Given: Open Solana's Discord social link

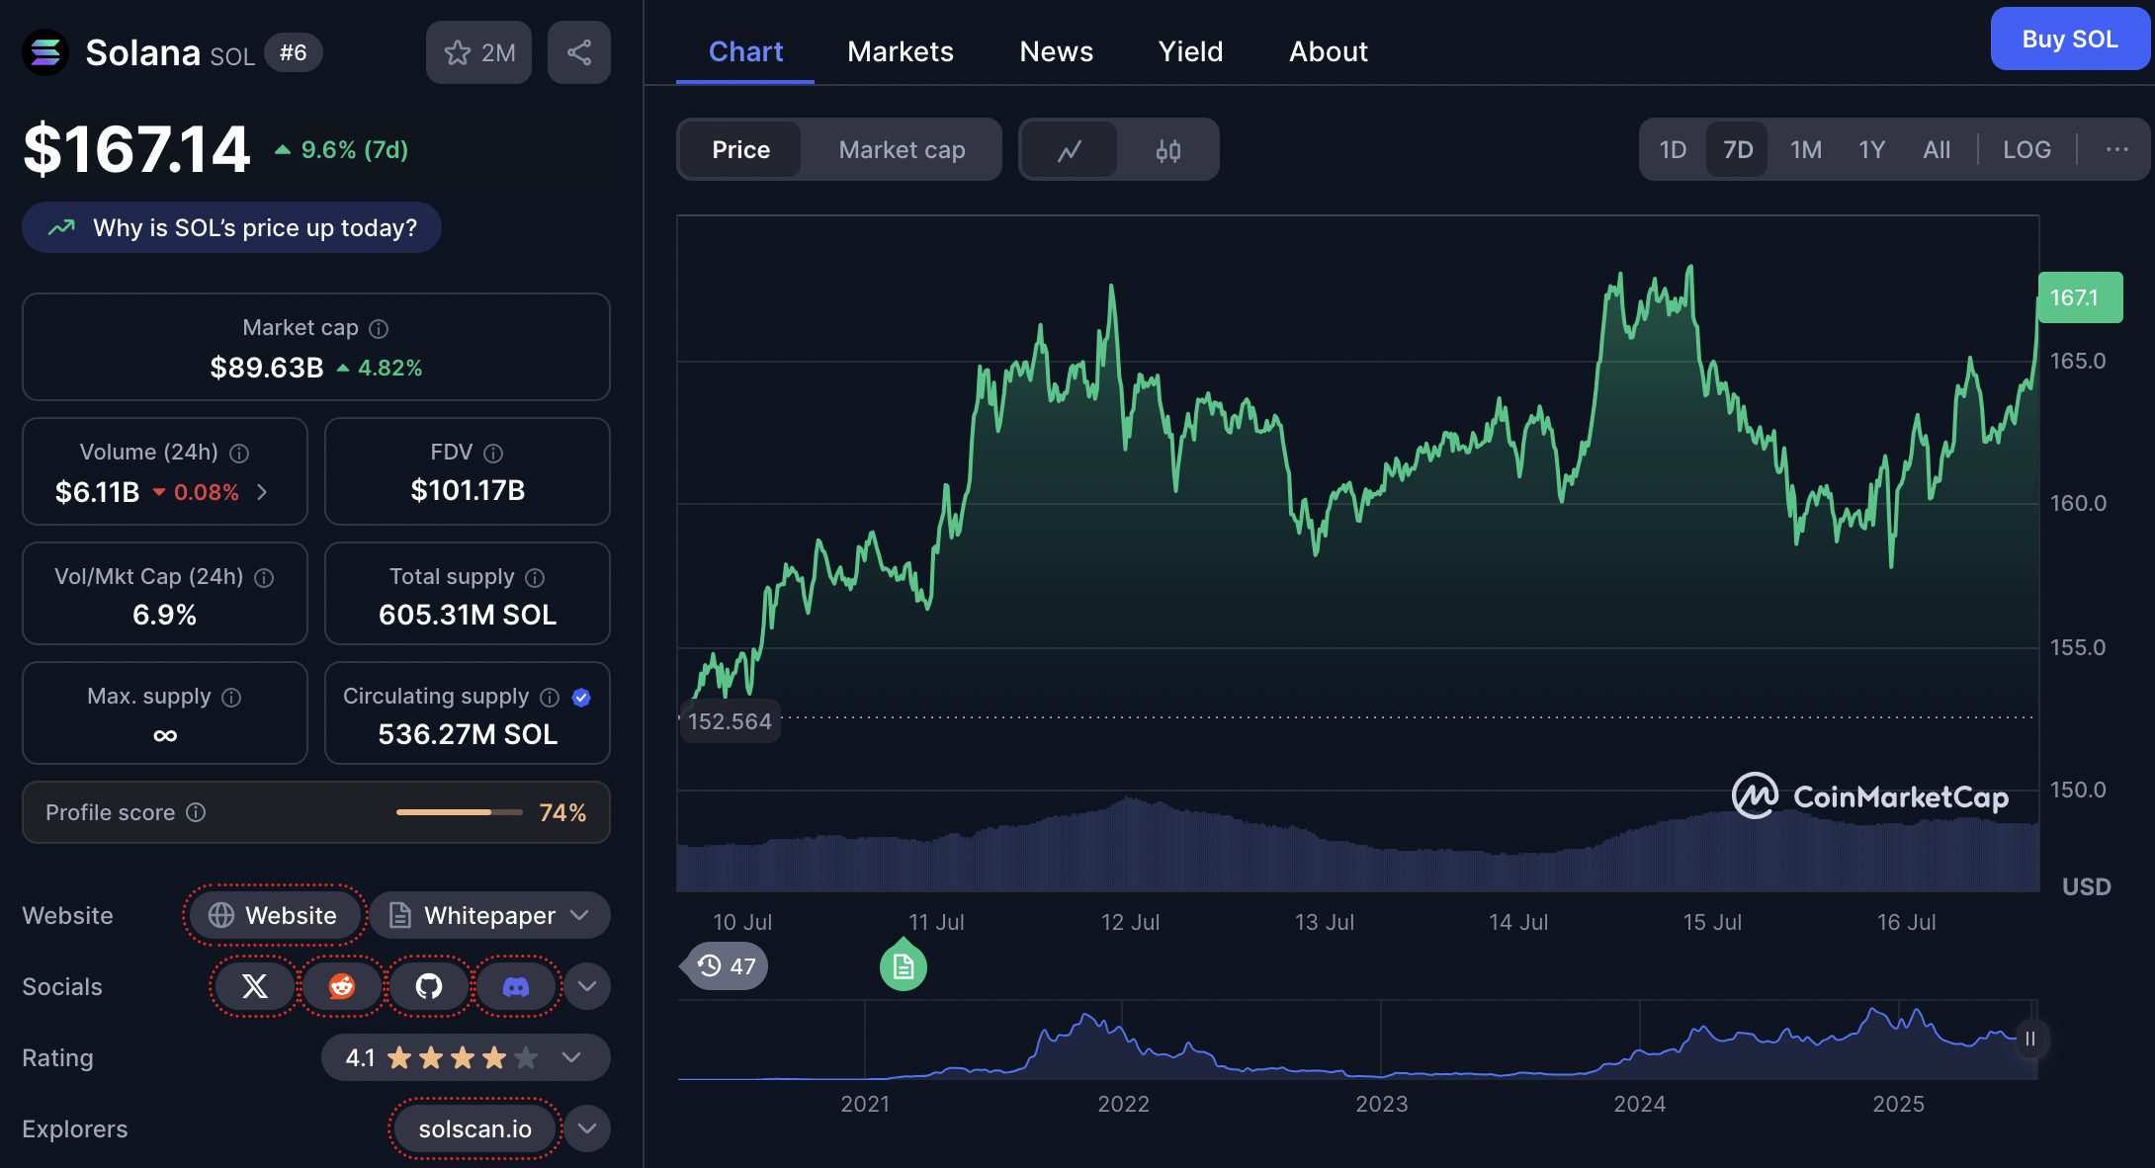Looking at the screenshot, I should point(515,986).
